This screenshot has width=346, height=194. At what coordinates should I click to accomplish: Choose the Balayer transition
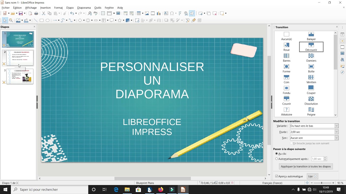point(311,36)
